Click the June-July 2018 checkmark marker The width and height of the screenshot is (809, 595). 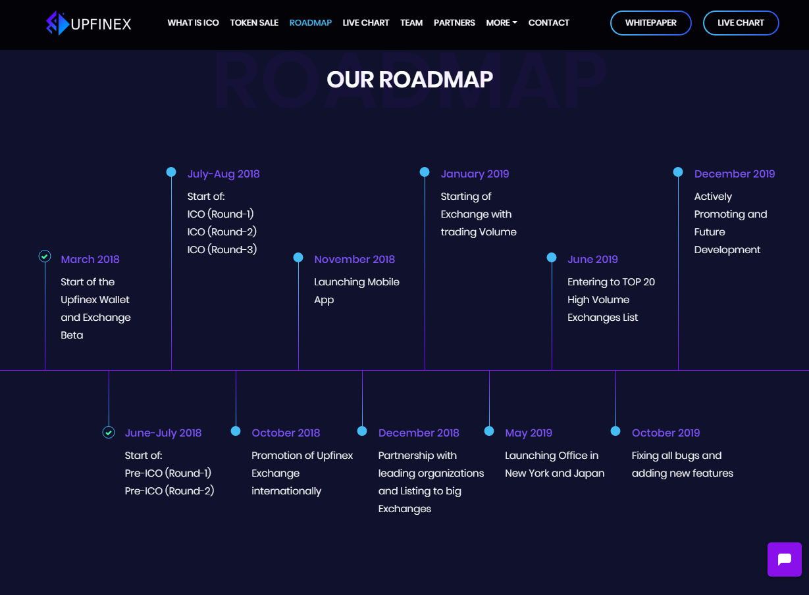coord(109,432)
